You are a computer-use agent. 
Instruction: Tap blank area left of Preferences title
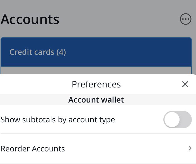point(33,84)
